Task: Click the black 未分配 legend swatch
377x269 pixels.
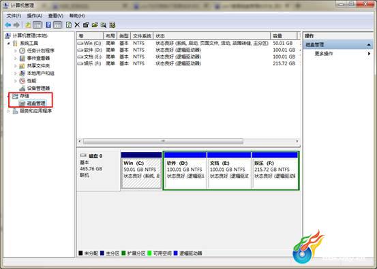Action: 80,253
